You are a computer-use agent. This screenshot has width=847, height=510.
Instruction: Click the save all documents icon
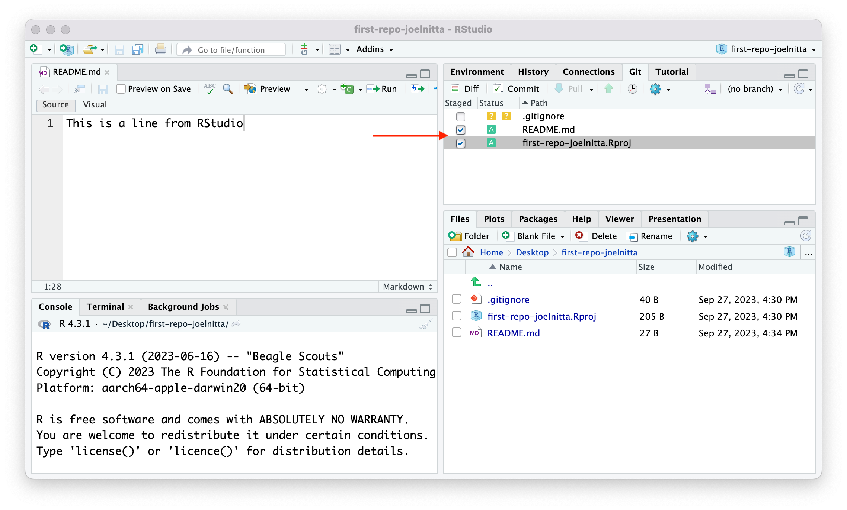click(x=137, y=49)
